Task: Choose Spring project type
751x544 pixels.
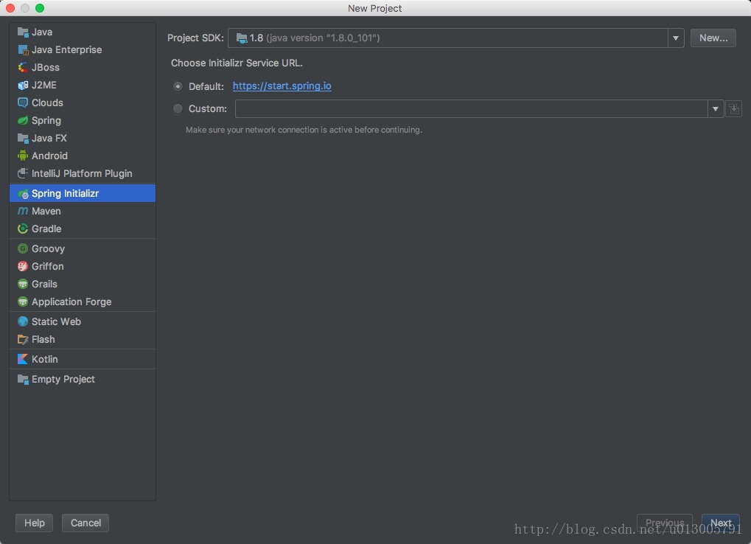Action: pyautogui.click(x=83, y=120)
